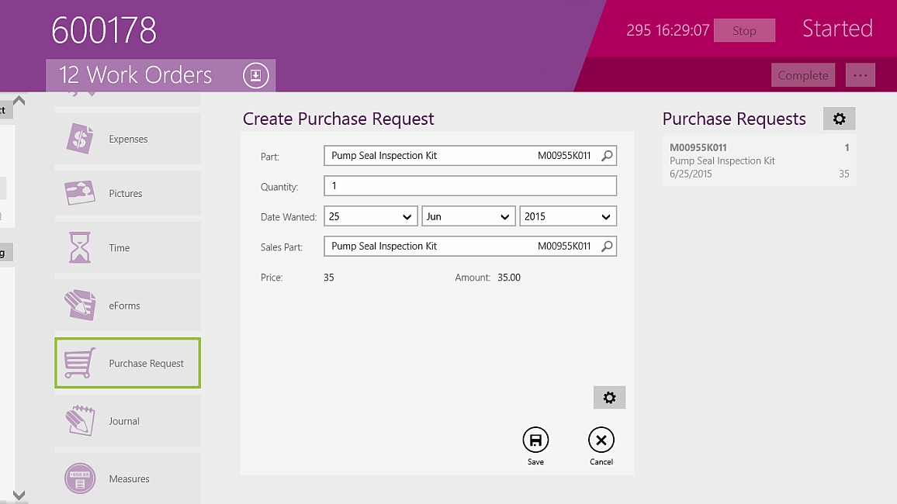The image size is (897, 504).
Task: Mark work order Complete
Action: pyautogui.click(x=802, y=75)
